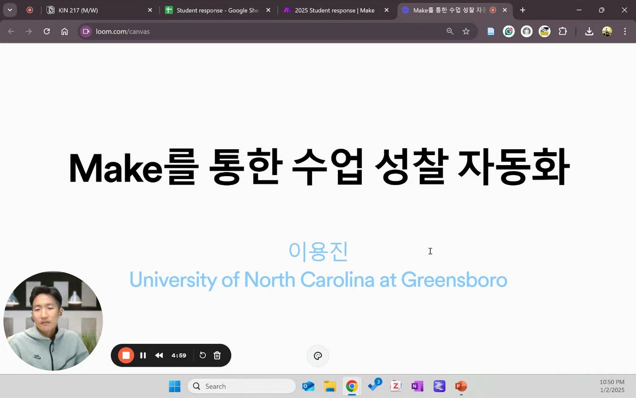Screen dimensions: 636x398
Task: Open Outlook from the taskbar
Action: click(x=309, y=386)
